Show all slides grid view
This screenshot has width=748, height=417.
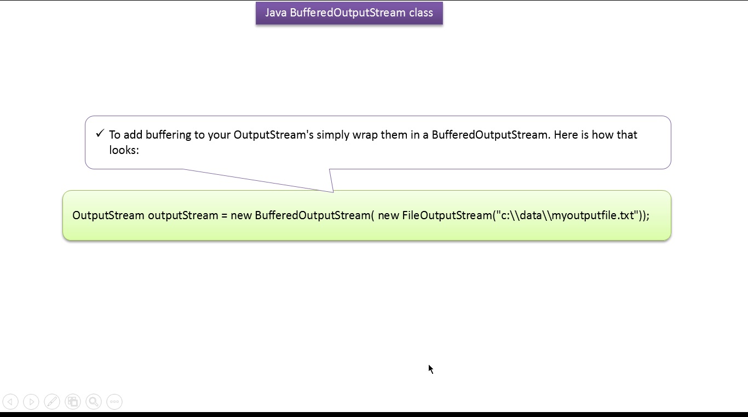pyautogui.click(x=73, y=402)
